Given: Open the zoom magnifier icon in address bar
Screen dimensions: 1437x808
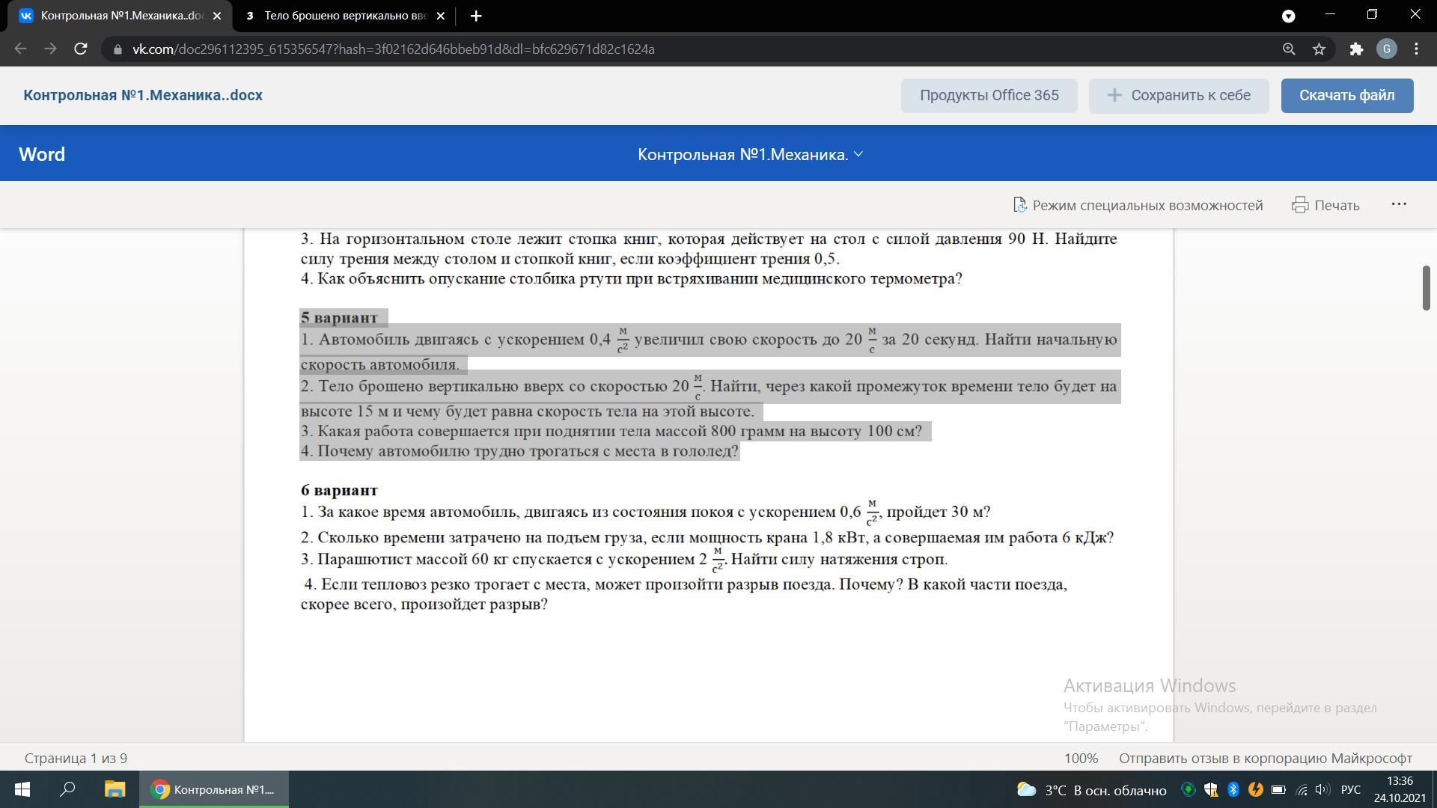Looking at the screenshot, I should (x=1289, y=49).
